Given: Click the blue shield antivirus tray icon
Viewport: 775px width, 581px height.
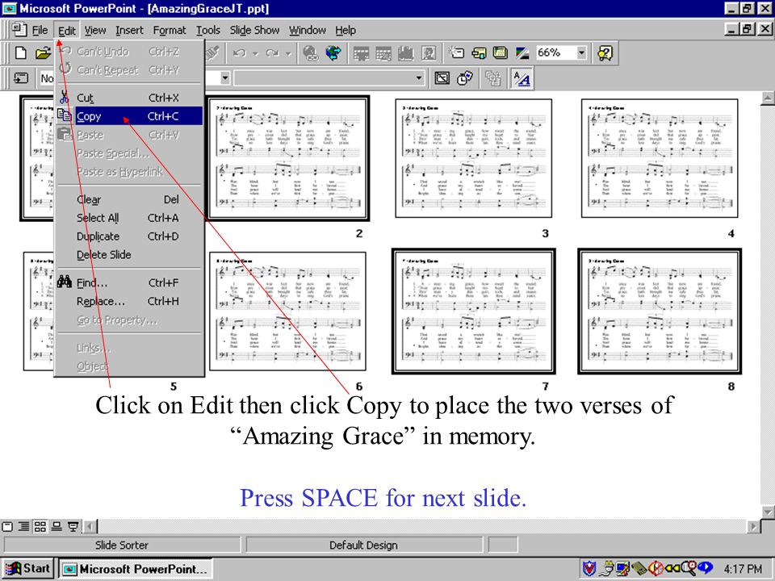Looking at the screenshot, I should (x=589, y=568).
